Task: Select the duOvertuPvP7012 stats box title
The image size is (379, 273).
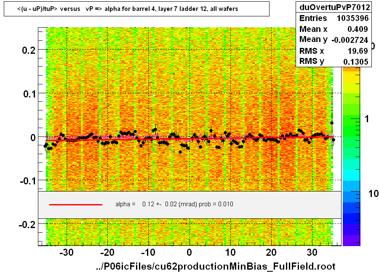Action: point(334,7)
